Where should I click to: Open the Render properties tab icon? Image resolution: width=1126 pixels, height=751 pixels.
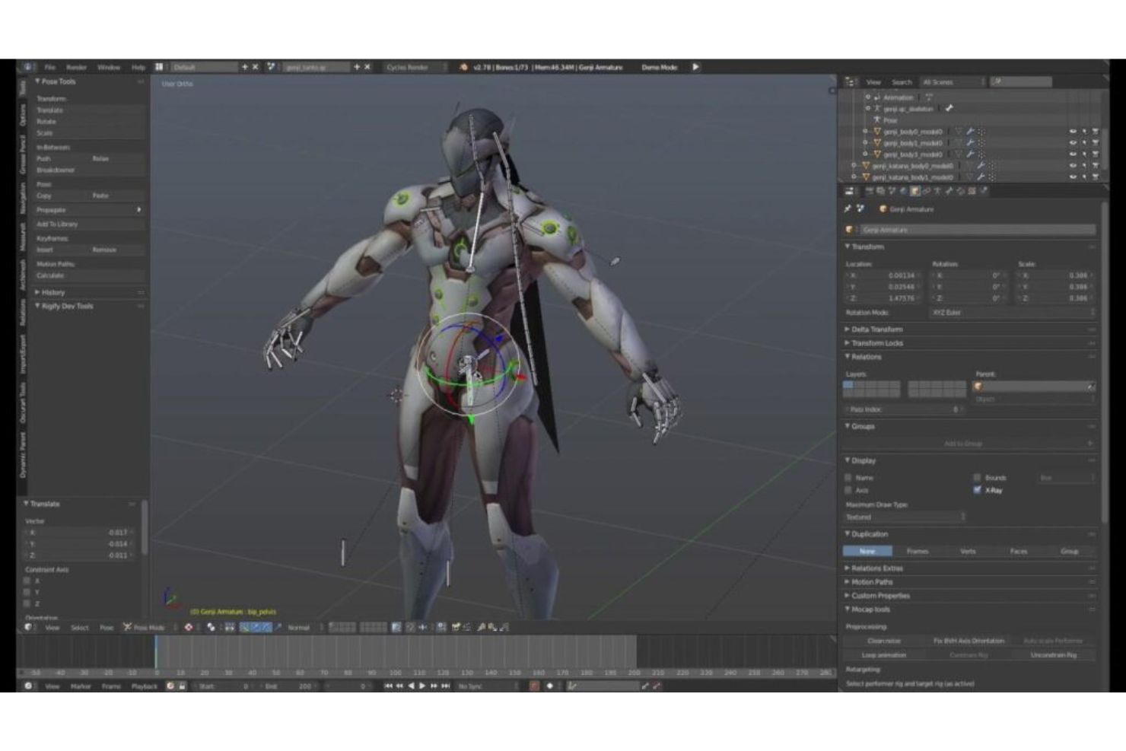click(x=870, y=191)
